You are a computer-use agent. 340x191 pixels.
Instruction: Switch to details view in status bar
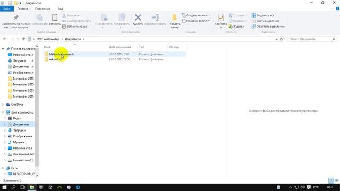331,180
